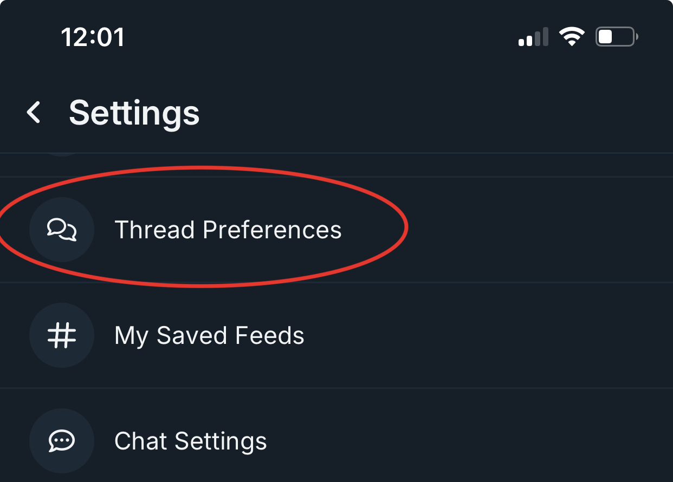The height and width of the screenshot is (482, 673).
Task: Click the cellular signal bars icon
Action: tap(533, 38)
